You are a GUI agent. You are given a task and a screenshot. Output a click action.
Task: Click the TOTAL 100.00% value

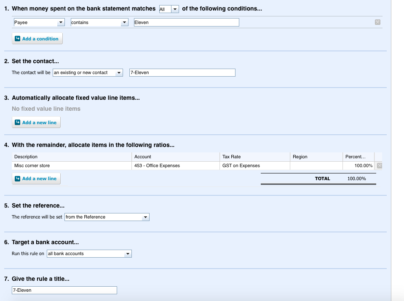click(x=356, y=178)
